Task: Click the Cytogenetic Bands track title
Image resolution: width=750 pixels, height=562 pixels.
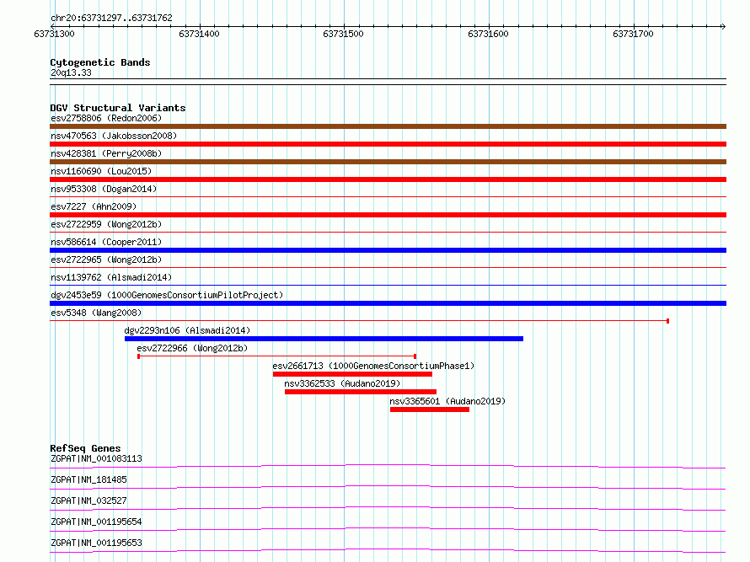Action: click(x=100, y=62)
